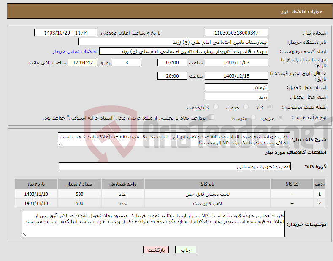Viewport: 333px width, 261px height.
Task: Click the request creator name field
Action: coord(184,51)
